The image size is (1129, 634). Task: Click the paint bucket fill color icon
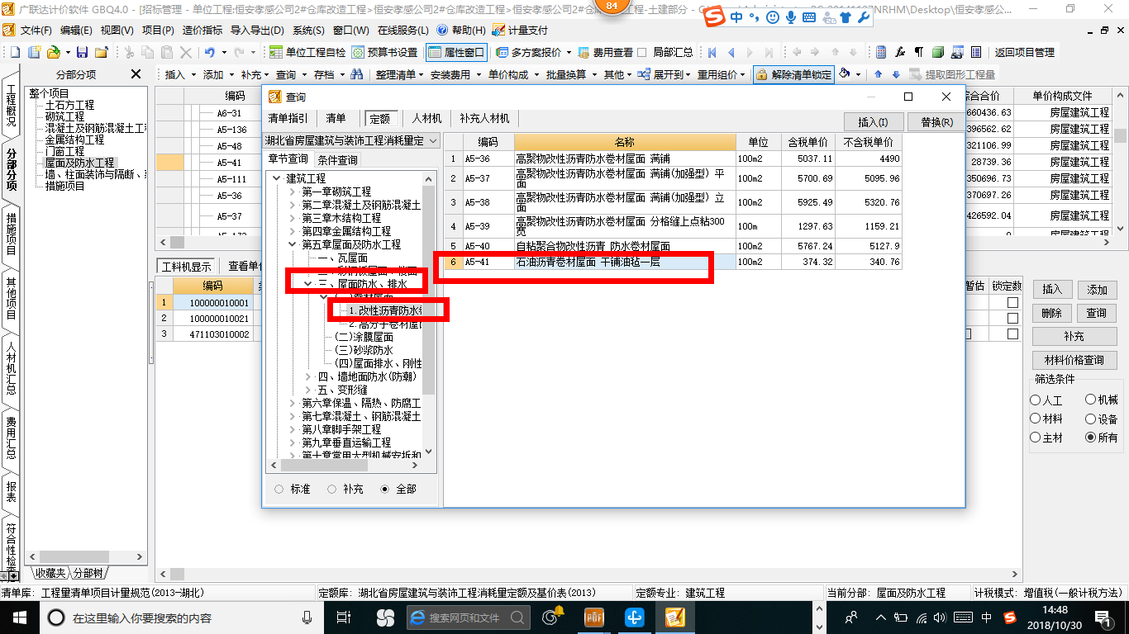click(x=845, y=74)
